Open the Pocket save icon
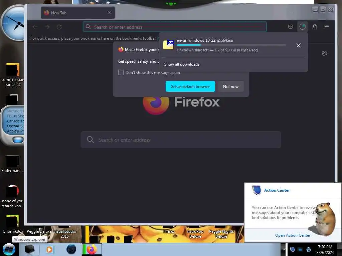342x256 pixels. 291,27
